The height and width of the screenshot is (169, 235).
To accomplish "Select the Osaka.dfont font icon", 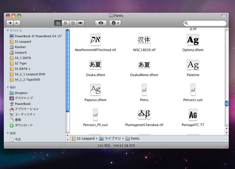I will [x=95, y=65].
